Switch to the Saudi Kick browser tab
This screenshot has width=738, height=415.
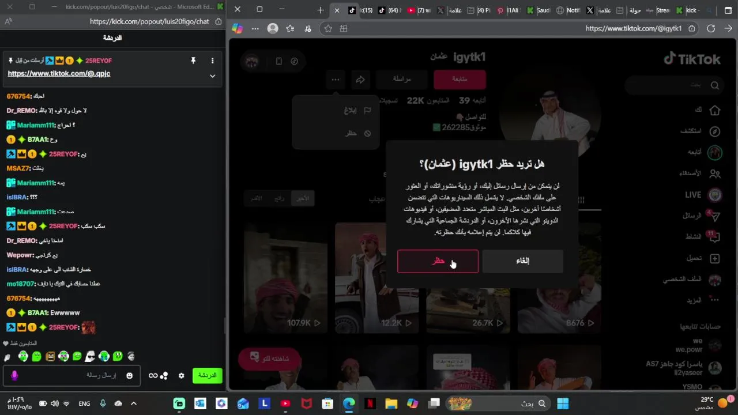pyautogui.click(x=539, y=10)
